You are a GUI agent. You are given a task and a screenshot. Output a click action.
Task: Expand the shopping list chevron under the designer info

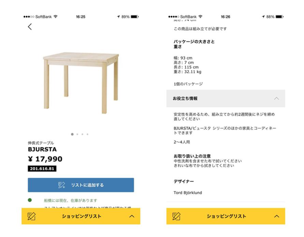pyautogui.click(x=277, y=216)
